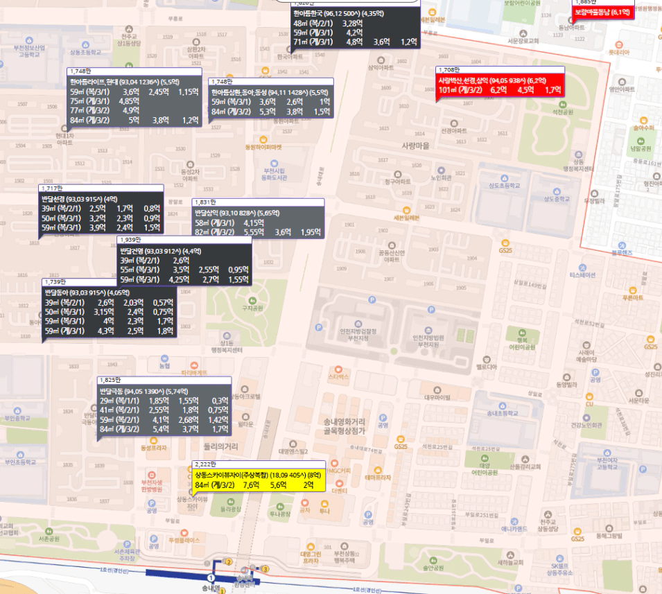Click the 사랑마을 neighborhood label

(x=415, y=146)
